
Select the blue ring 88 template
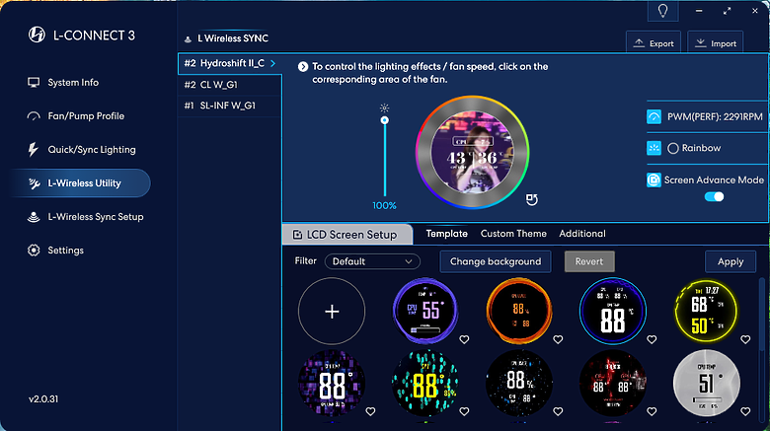pyautogui.click(x=612, y=312)
